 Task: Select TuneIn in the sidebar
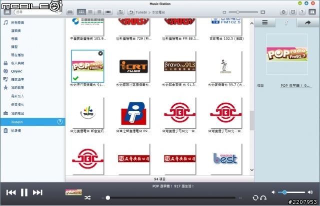tap(32, 122)
